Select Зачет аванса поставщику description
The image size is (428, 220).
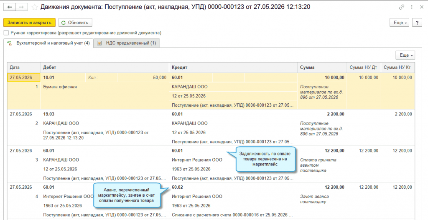click(x=314, y=199)
